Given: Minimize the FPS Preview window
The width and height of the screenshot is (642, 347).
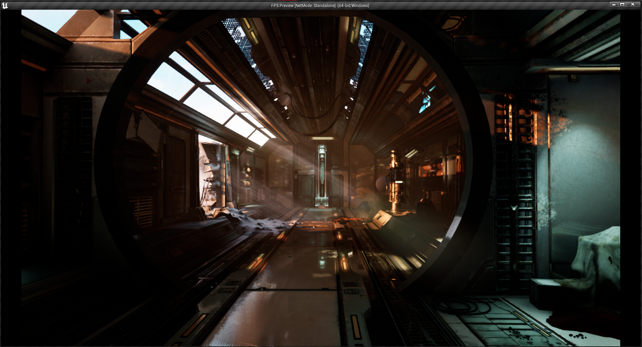Looking at the screenshot, I should click(x=614, y=4).
